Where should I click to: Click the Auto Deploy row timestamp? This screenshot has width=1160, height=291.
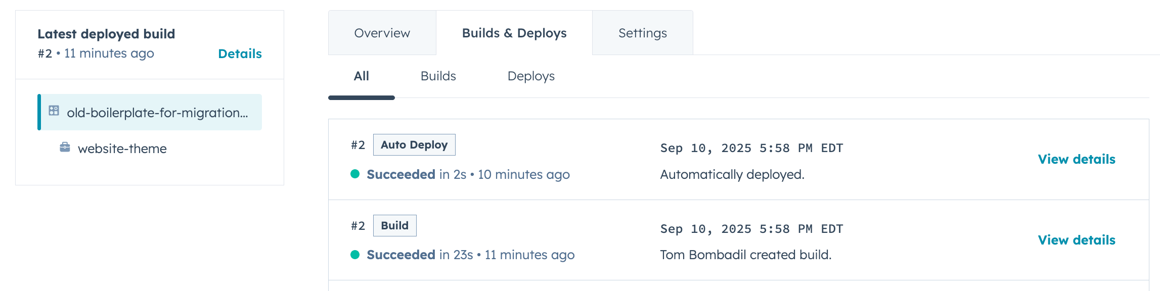751,149
